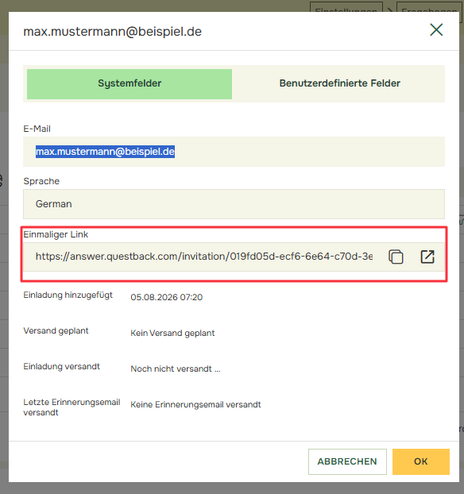Click the E-Mail input field

[234, 152]
